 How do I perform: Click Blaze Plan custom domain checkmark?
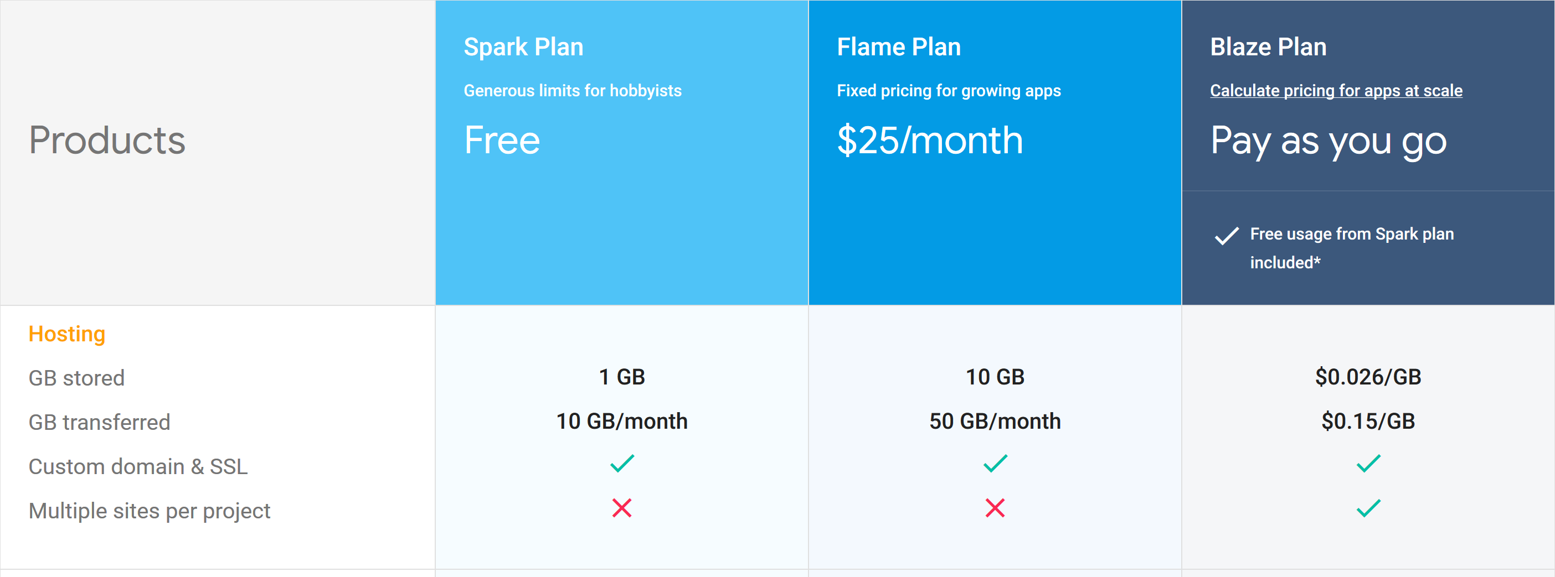pos(1368,463)
